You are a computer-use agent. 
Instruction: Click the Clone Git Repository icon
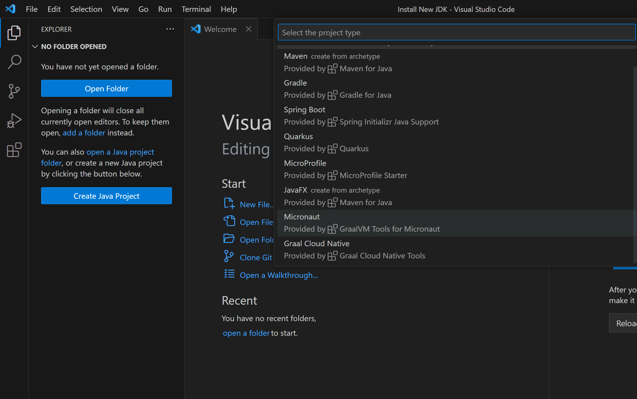(x=229, y=256)
